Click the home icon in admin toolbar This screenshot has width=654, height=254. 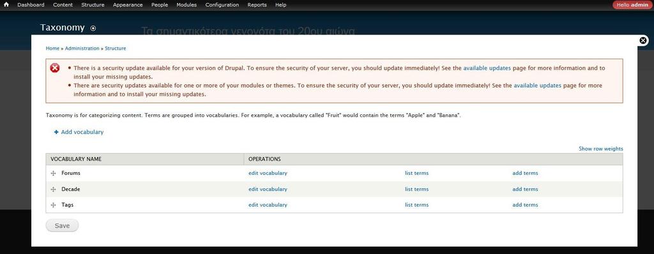(6, 5)
